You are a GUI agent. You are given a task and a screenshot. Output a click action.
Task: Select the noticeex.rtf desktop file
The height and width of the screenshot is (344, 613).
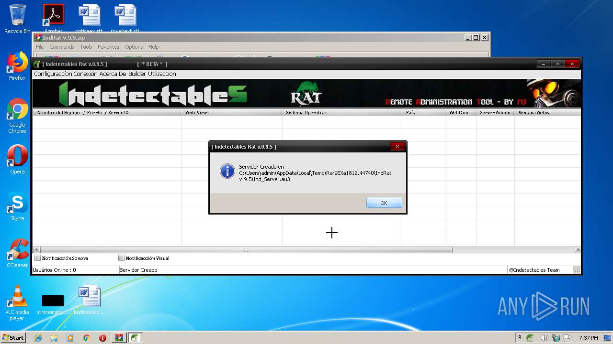(x=89, y=19)
